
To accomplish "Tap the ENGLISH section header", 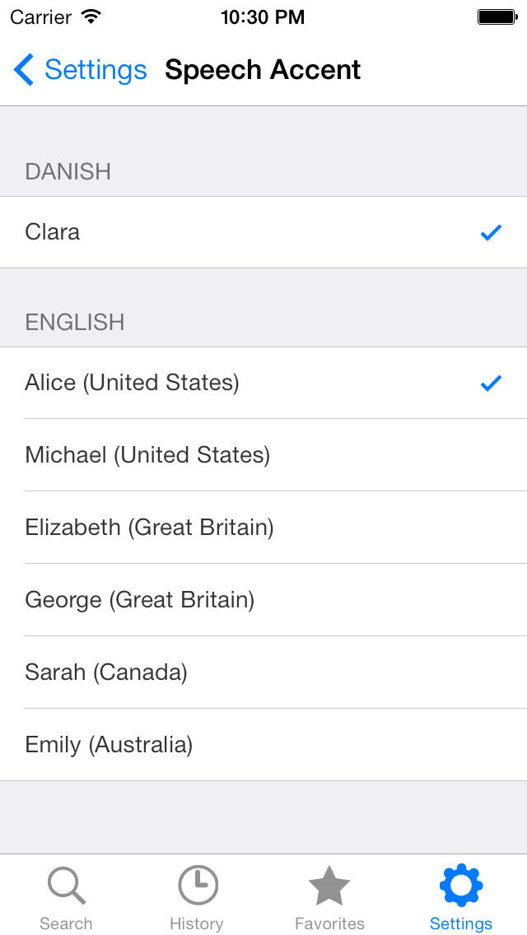I will pyautogui.click(x=75, y=322).
